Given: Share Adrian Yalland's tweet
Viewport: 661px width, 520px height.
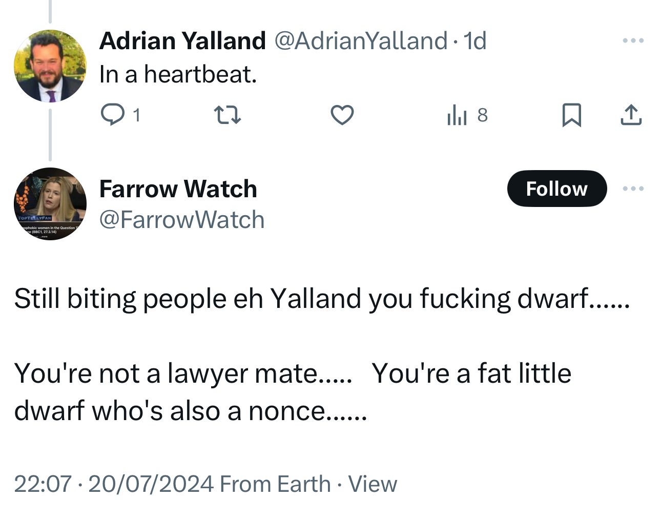Looking at the screenshot, I should [631, 115].
